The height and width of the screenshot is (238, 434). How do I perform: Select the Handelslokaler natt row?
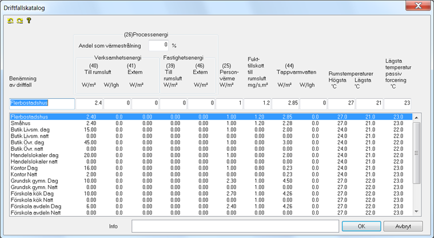click(x=211, y=162)
